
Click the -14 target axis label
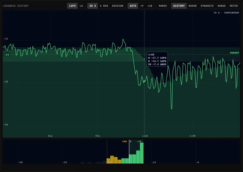pos(6,55)
